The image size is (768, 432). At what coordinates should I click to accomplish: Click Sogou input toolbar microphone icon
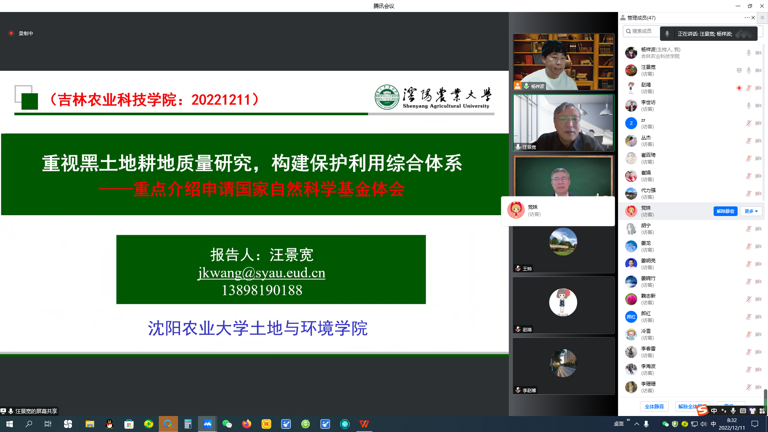[x=733, y=411]
